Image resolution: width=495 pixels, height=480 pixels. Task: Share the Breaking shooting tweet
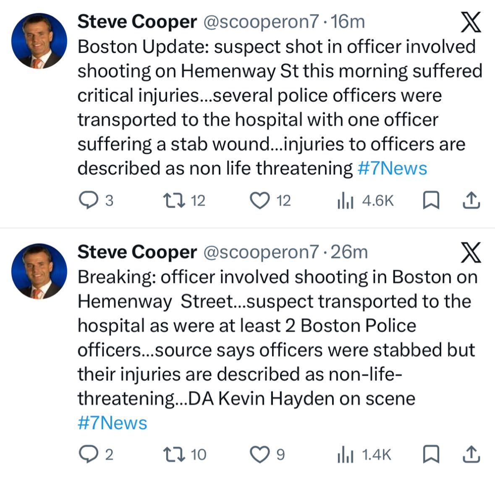pos(471,454)
